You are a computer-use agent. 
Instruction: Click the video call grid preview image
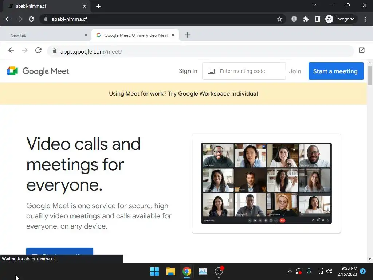266,183
